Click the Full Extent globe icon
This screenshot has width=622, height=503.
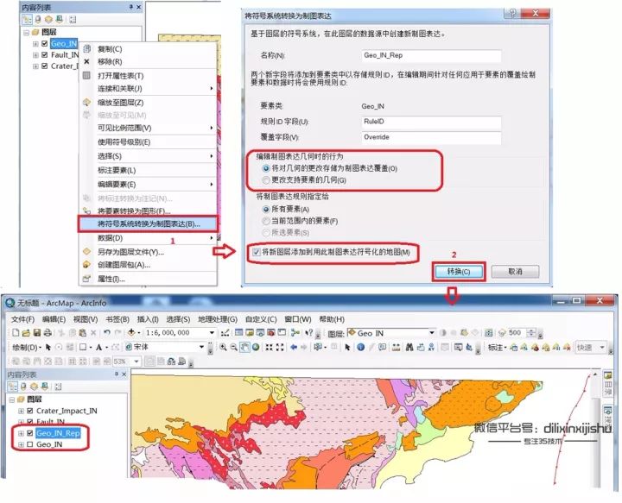(x=256, y=348)
